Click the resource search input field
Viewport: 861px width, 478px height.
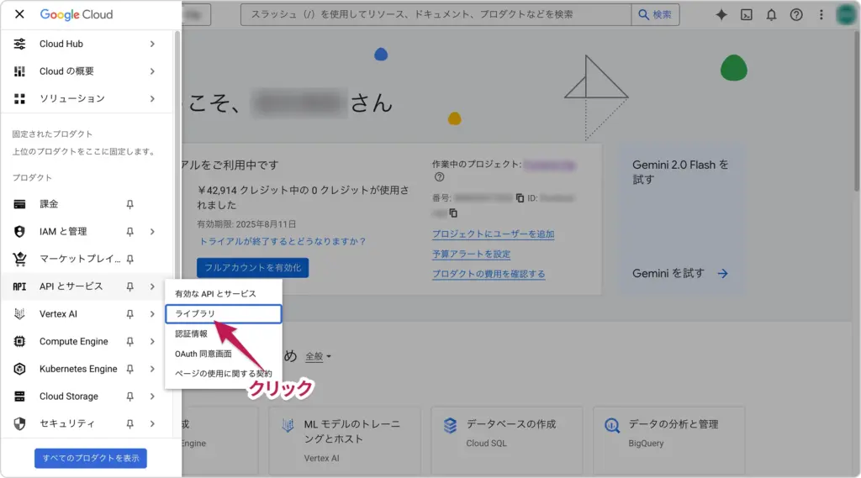click(x=436, y=15)
